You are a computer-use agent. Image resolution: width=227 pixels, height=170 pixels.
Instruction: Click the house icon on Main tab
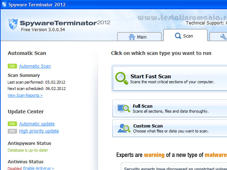(132, 37)
